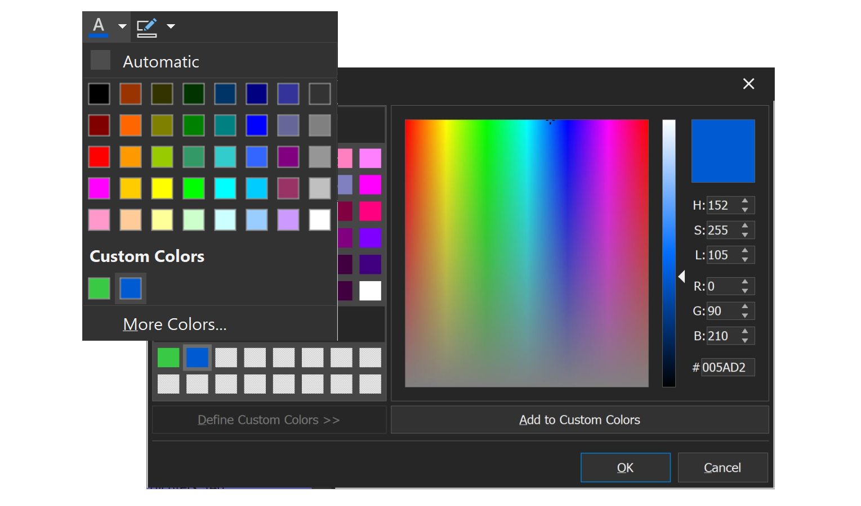
Task: Click the B blue value field
Action: 722,336
